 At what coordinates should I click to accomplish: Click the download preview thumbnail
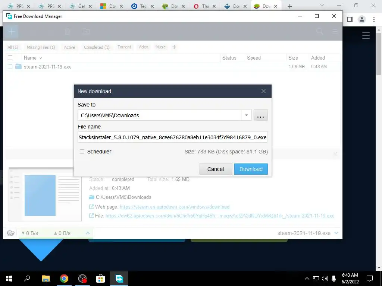[45, 194]
